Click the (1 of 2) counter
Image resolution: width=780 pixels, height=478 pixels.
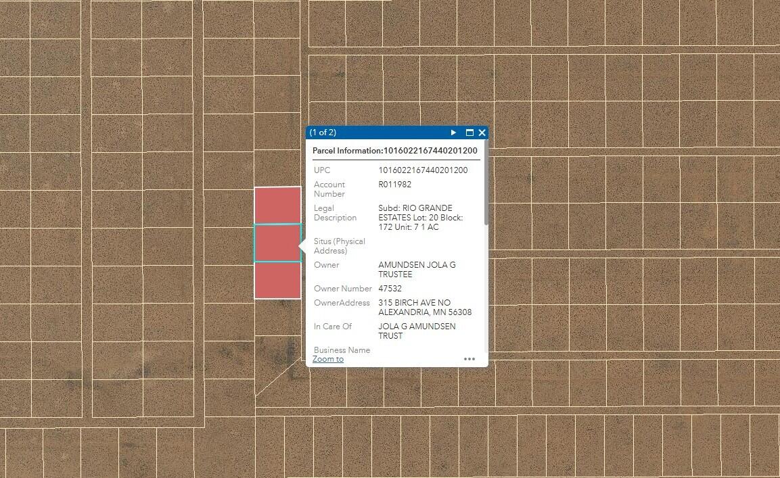point(323,133)
